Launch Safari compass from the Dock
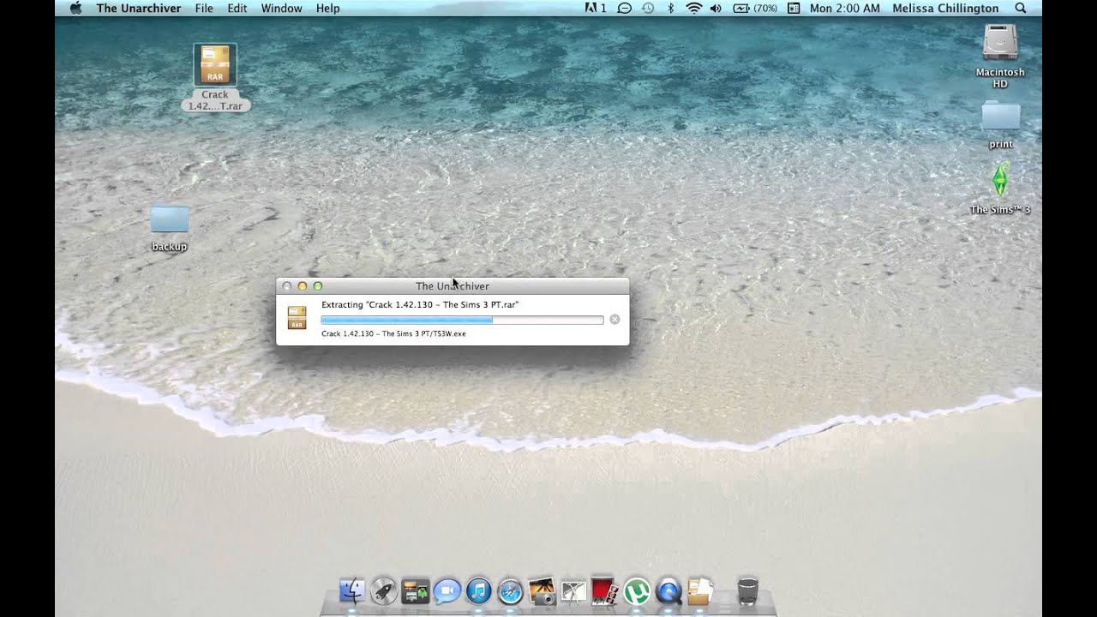The width and height of the screenshot is (1097, 617). (x=511, y=590)
